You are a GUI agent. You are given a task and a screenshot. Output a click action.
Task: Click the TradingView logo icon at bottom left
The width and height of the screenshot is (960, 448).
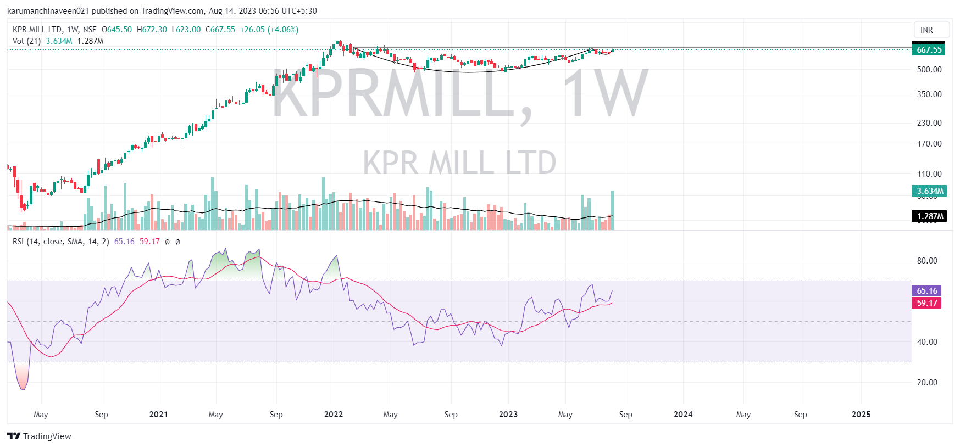[x=14, y=436]
